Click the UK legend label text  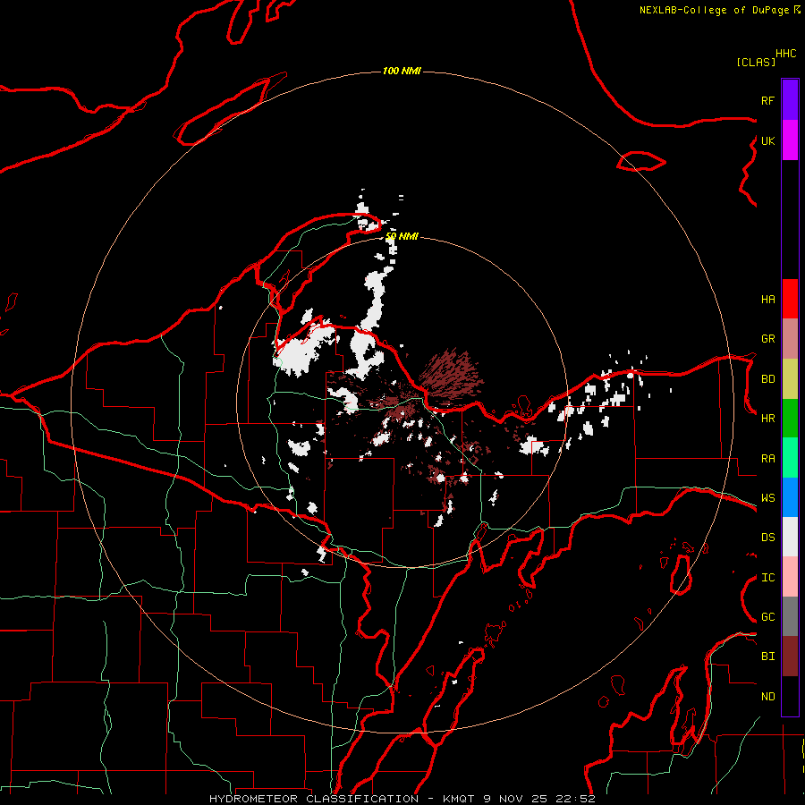tap(767, 140)
